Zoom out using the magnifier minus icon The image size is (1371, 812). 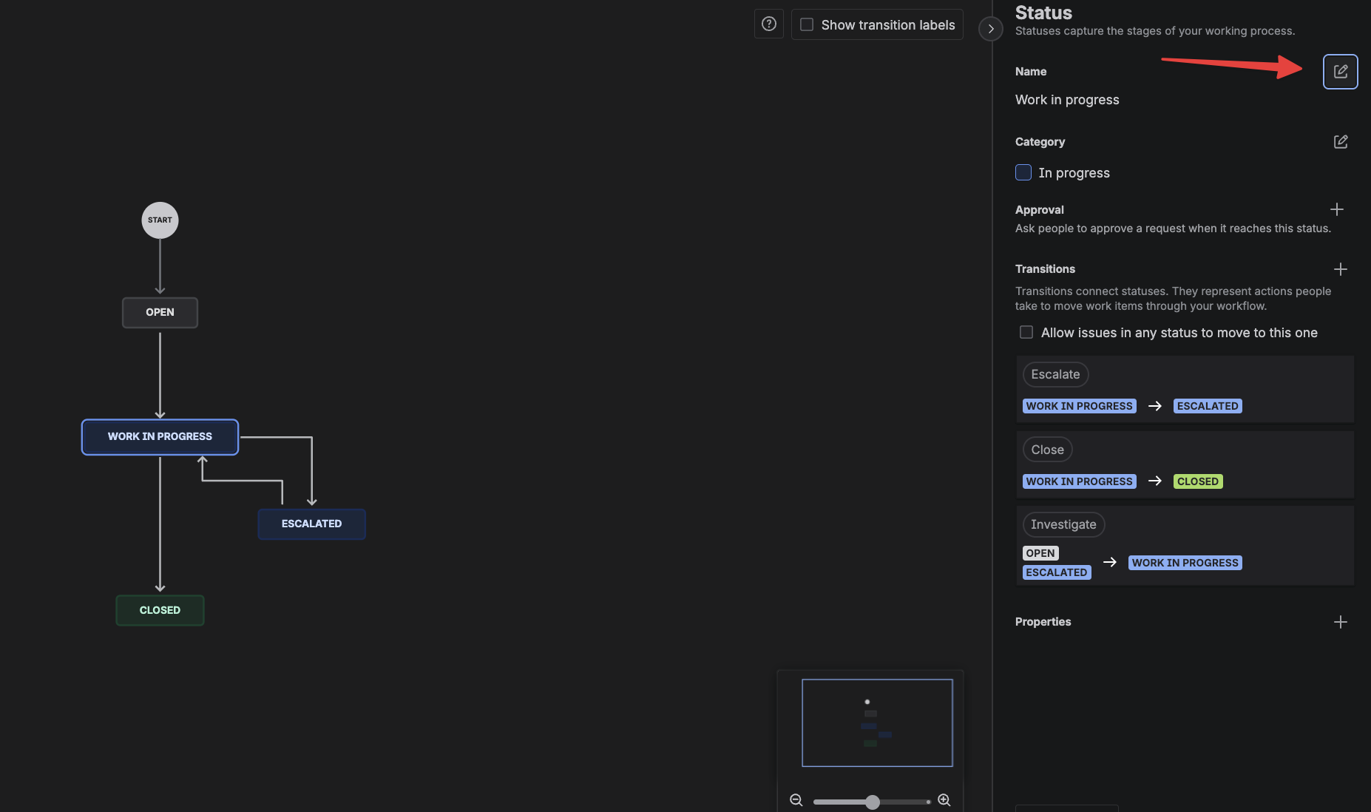[796, 800]
